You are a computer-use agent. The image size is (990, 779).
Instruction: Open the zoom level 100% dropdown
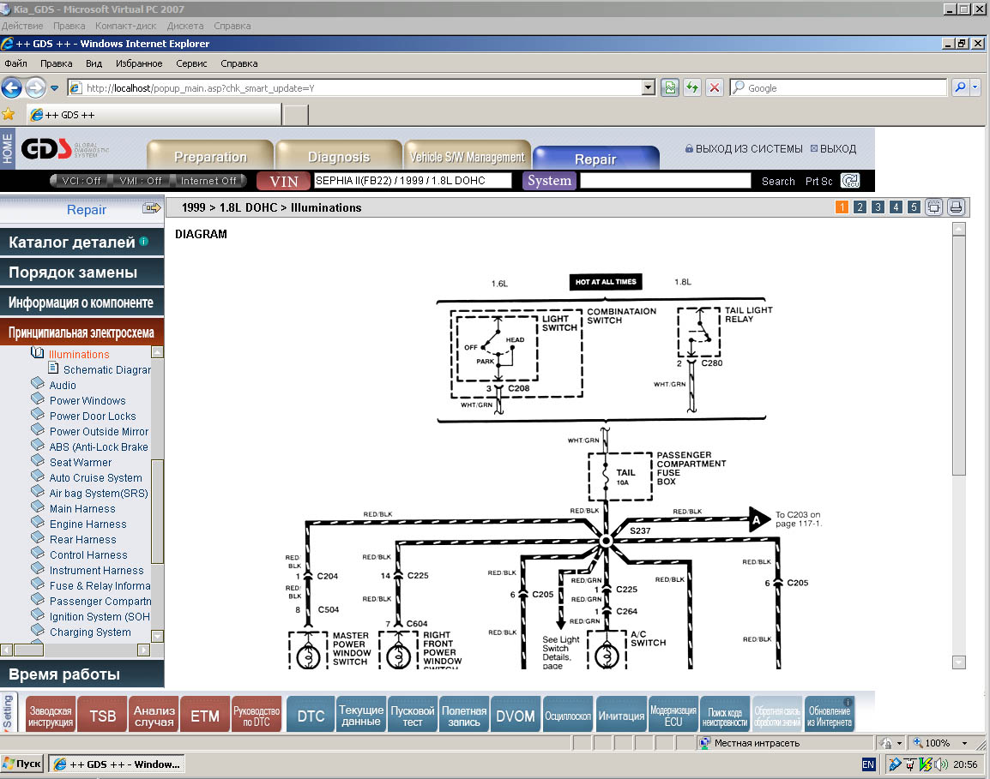coord(965,743)
